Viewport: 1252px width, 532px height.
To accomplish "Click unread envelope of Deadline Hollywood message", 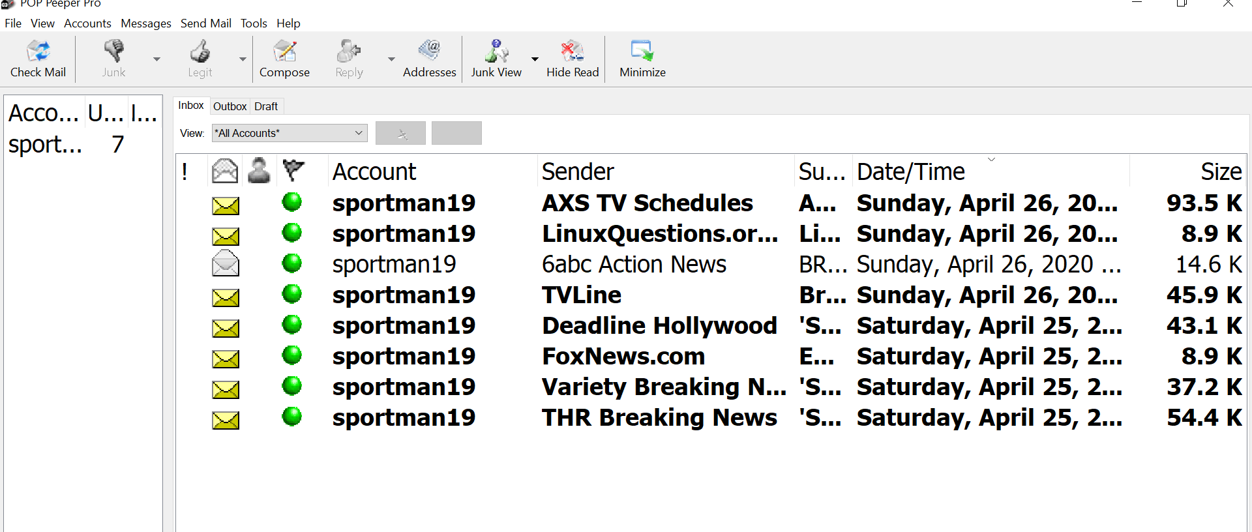I will (x=226, y=328).
